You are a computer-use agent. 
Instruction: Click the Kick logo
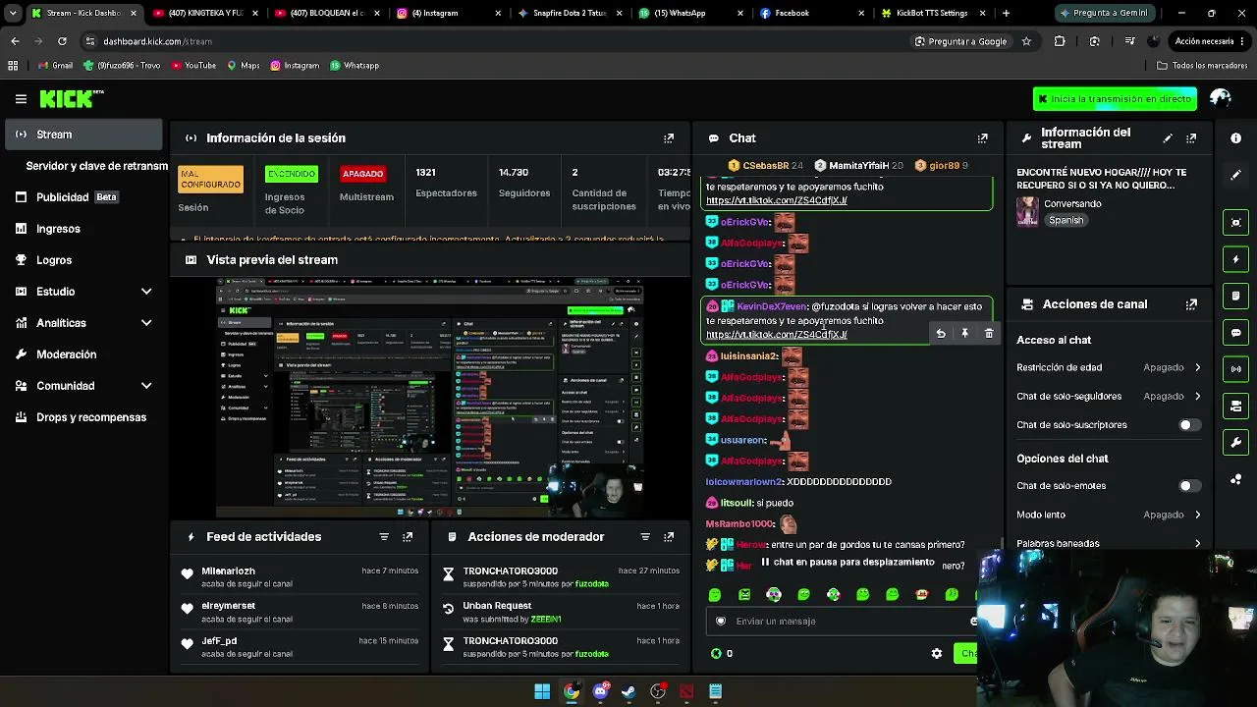(x=71, y=98)
